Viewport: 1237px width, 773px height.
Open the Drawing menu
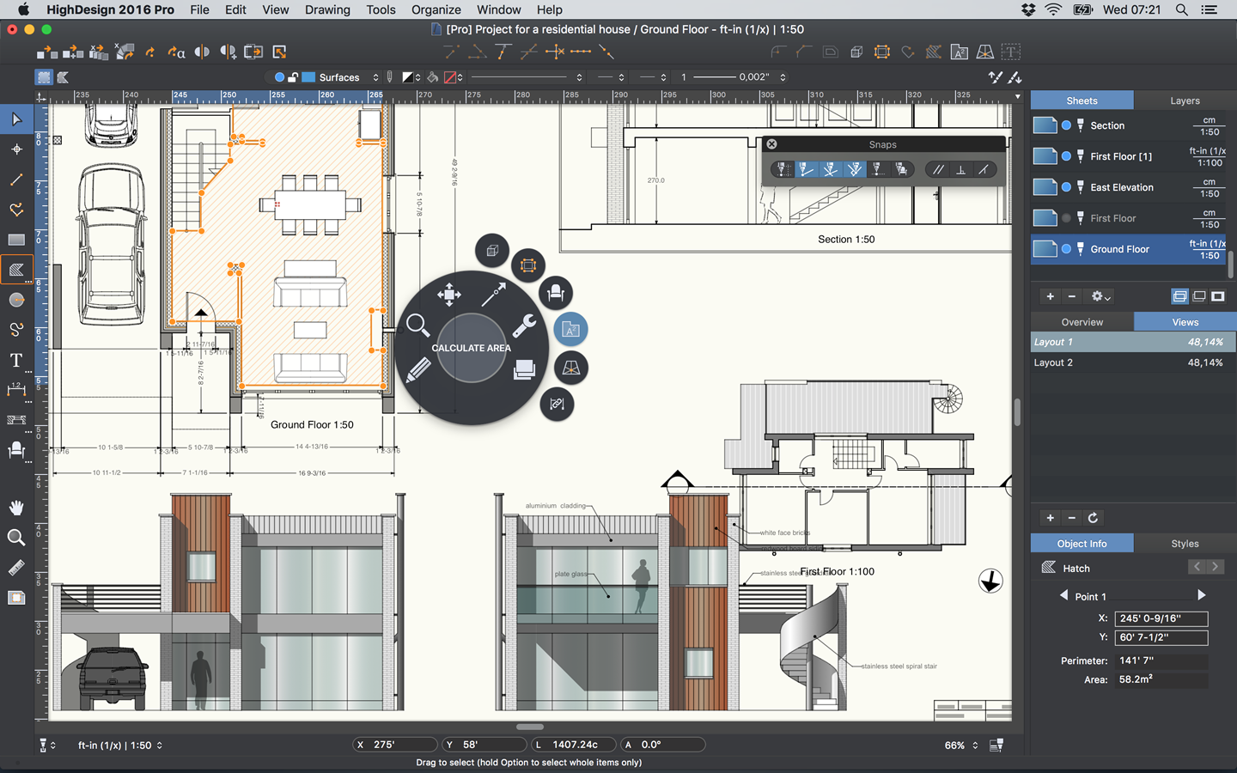[327, 9]
